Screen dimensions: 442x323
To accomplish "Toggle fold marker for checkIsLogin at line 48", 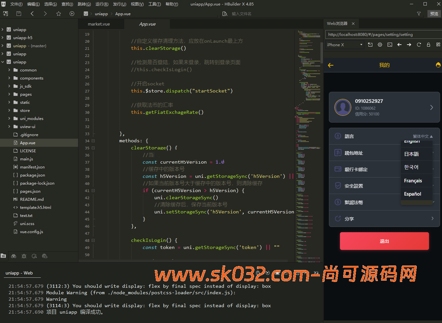I will pyautogui.click(x=93, y=241).
